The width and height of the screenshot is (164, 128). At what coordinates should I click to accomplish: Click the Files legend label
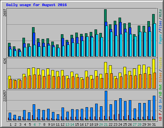pyautogui.click(x=160, y=26)
